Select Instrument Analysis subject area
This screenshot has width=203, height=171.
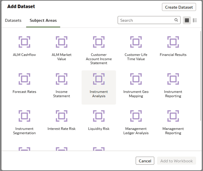(99, 79)
